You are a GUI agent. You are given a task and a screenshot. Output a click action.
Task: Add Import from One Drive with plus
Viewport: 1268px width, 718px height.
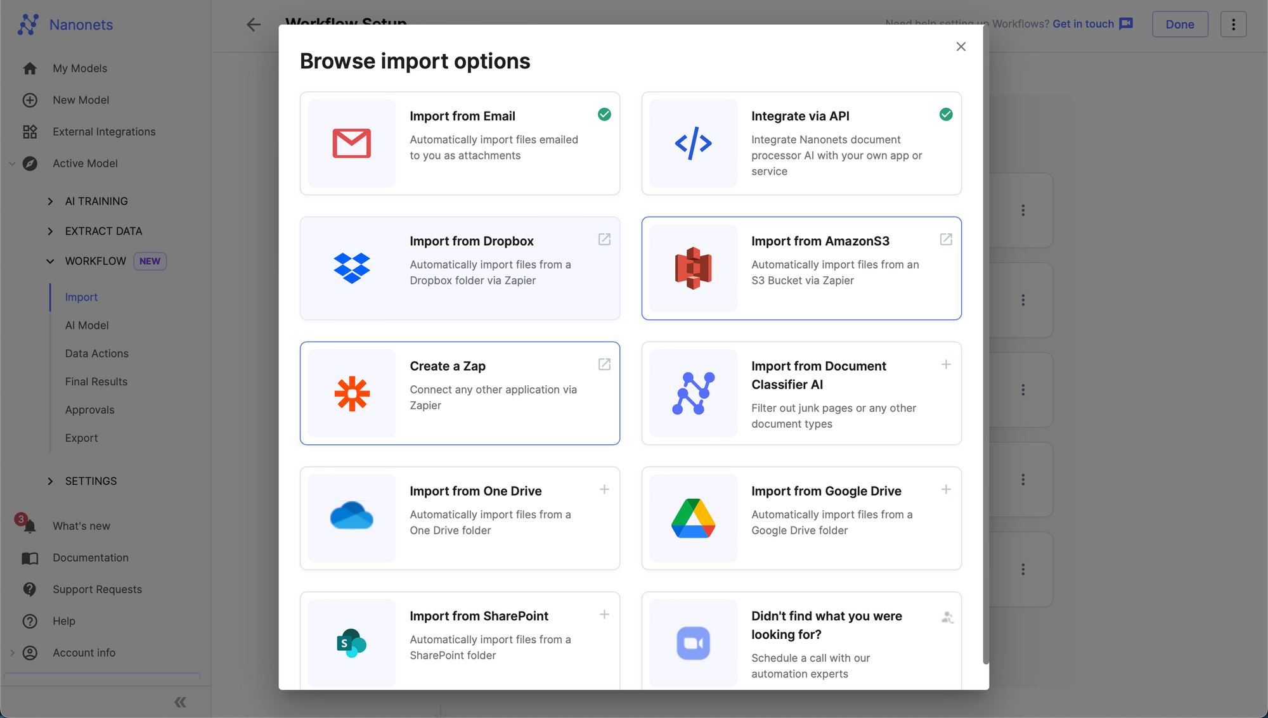tap(604, 489)
